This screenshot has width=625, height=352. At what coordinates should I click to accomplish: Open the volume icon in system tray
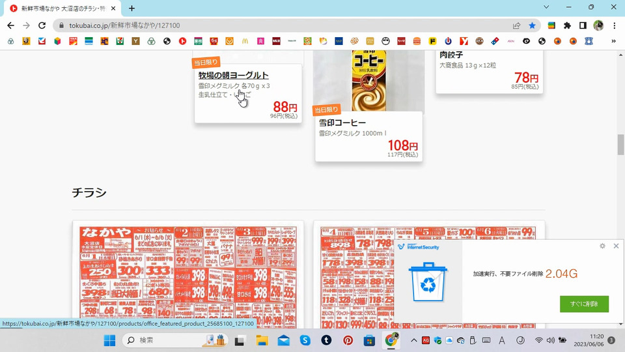551,340
